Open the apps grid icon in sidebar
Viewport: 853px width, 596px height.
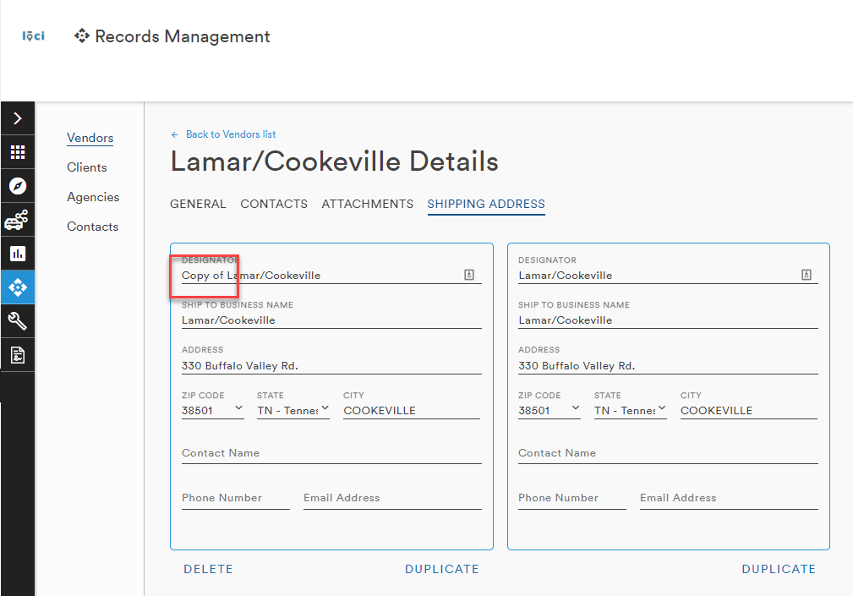click(18, 152)
